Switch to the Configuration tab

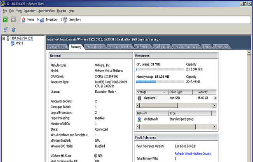tap(162, 47)
